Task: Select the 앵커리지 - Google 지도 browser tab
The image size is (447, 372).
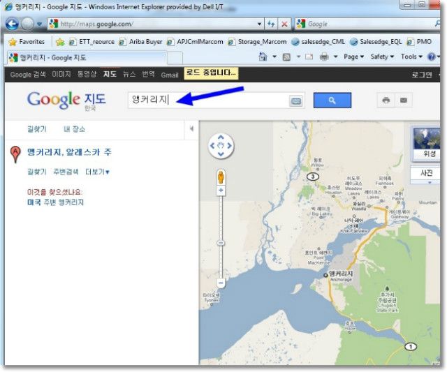Action: pos(87,58)
